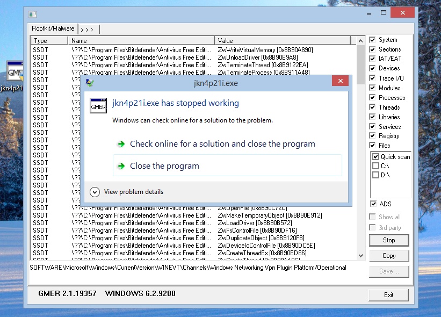Check the D:\ drive box
Image resolution: width=441 pixels, height=317 pixels.
tap(375, 175)
